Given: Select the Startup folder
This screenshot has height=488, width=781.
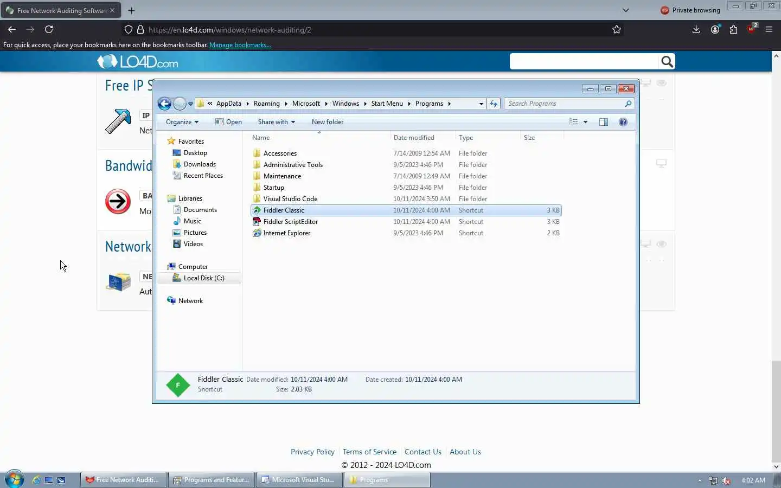Looking at the screenshot, I should click(273, 188).
